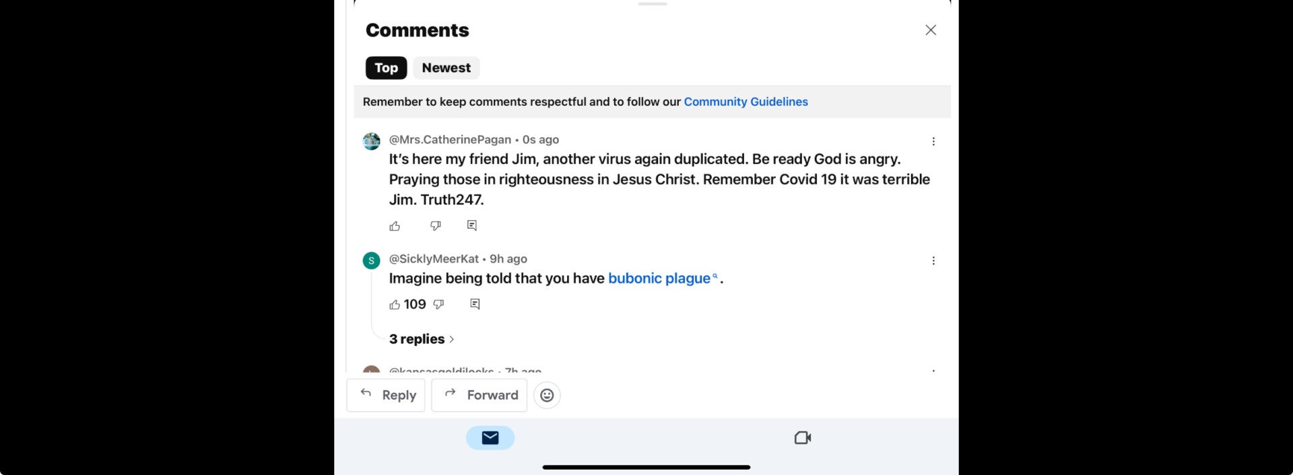Like Mrs.CatherinePagan's comment
This screenshot has height=475, width=1293.
[x=395, y=226]
